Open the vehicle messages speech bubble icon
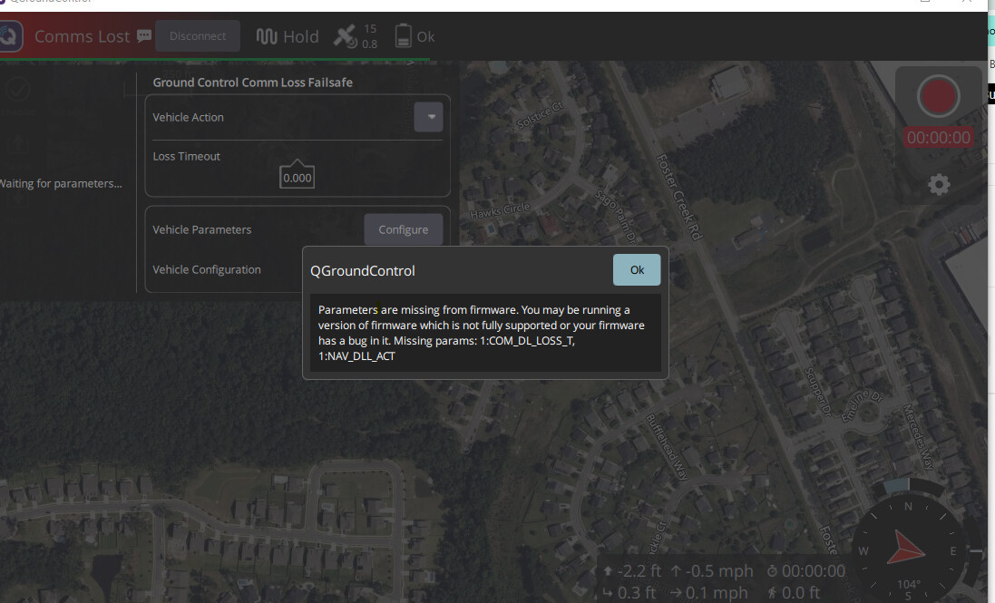The image size is (995, 603). [x=144, y=36]
